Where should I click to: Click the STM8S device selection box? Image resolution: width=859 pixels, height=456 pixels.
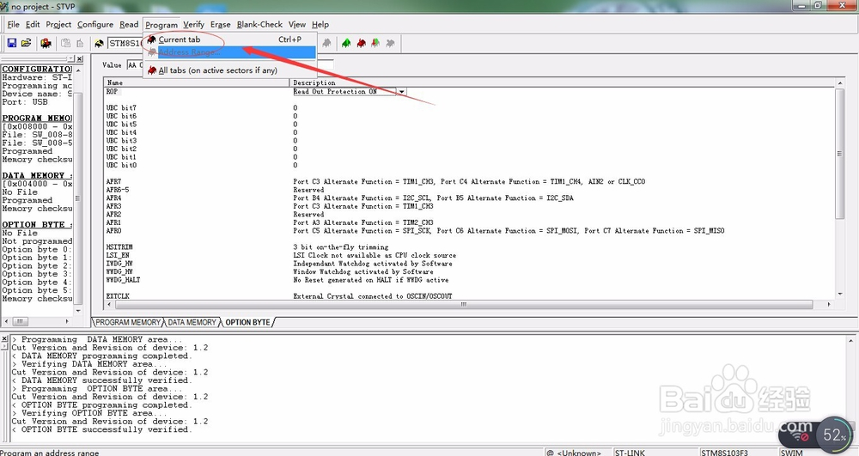[125, 43]
